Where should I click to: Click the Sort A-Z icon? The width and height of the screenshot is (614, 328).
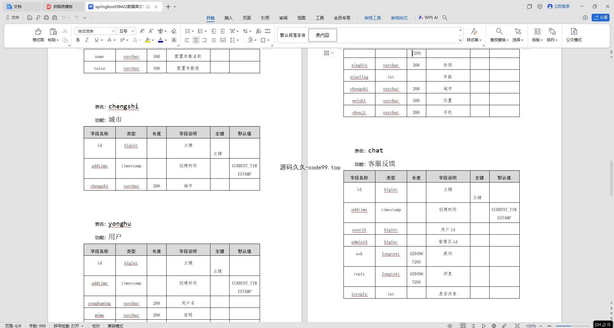[258, 31]
